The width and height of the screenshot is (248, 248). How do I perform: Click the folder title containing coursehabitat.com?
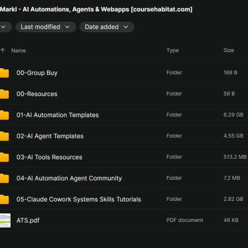[x=96, y=9]
